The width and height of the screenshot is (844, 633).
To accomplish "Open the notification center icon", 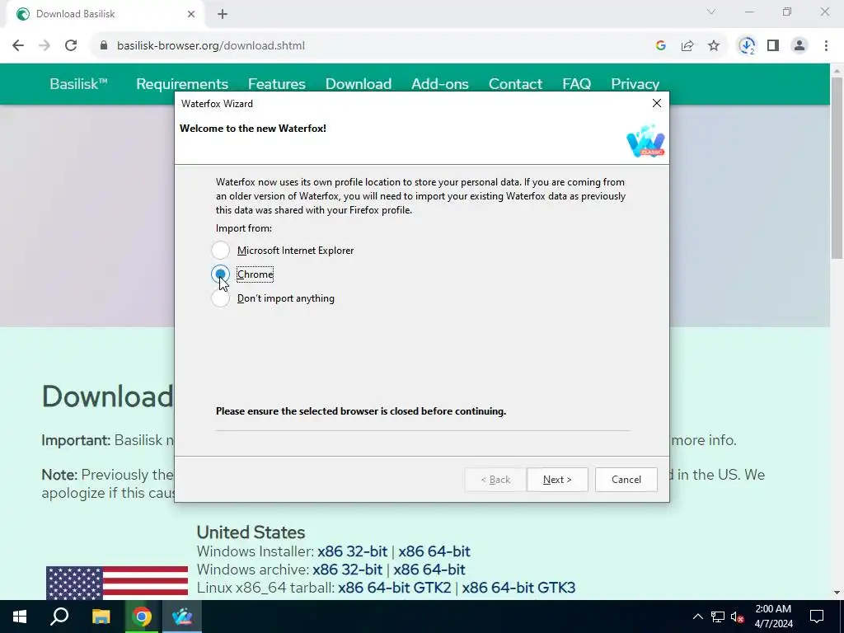I will pos(817,617).
